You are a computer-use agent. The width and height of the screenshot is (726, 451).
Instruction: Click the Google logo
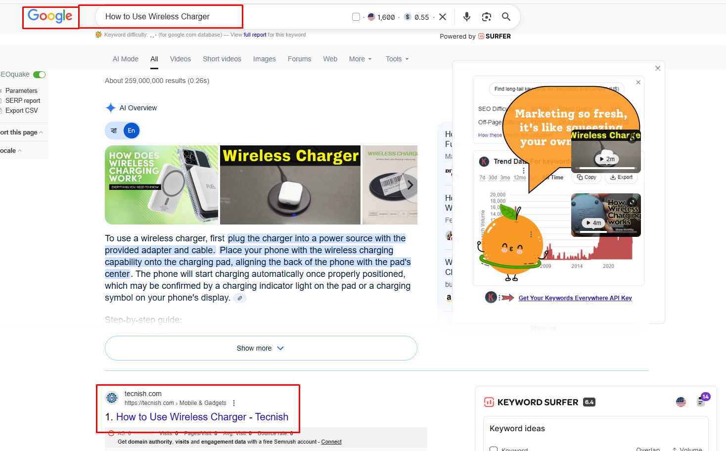coord(50,16)
